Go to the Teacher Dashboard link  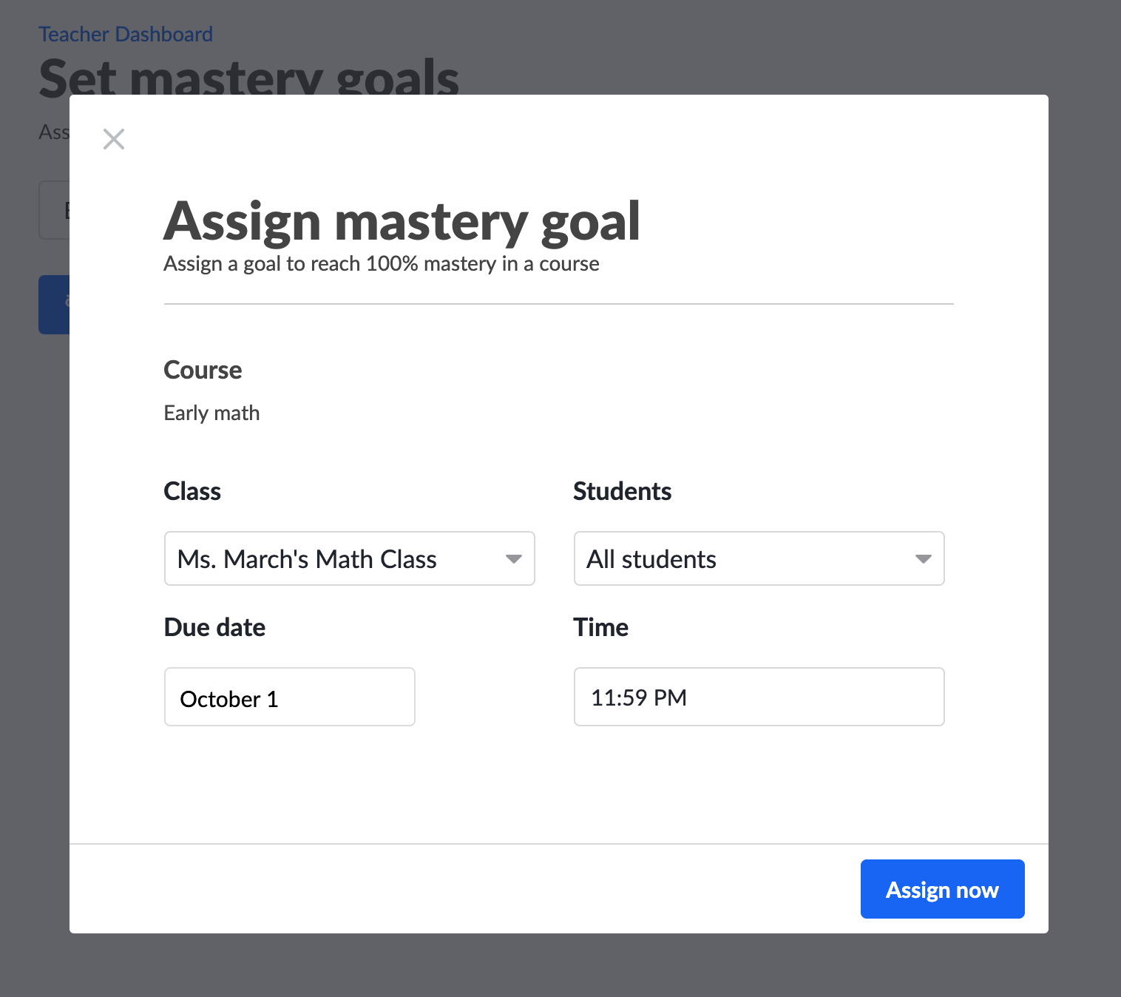pos(126,34)
